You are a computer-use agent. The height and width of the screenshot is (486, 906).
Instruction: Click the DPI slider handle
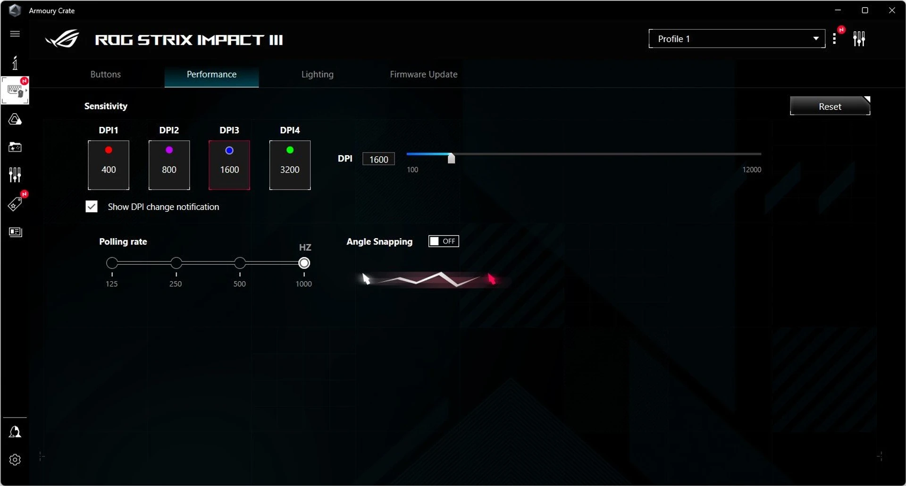(x=451, y=158)
